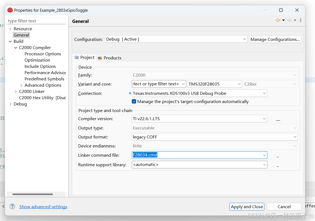This screenshot has width=315, height=221.
Task: Switch to the Products tab
Action: (x=110, y=58)
